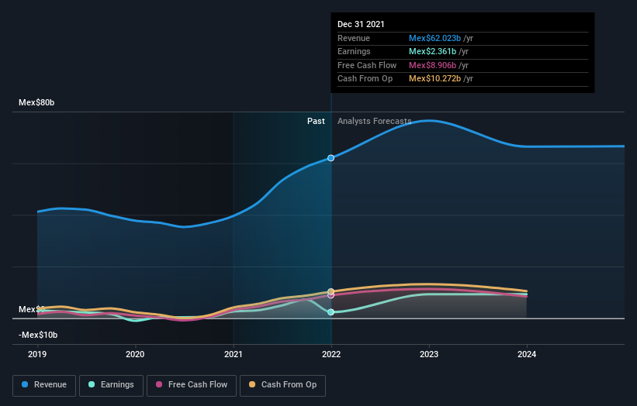
Task: Click the Mex$2.361b earnings value
Action: coord(433,51)
